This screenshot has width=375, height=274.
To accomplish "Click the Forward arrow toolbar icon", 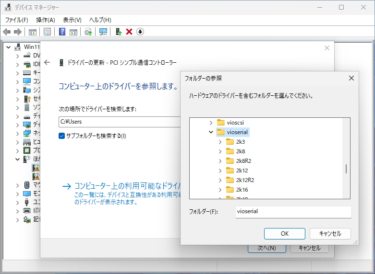I will coord(18,32).
